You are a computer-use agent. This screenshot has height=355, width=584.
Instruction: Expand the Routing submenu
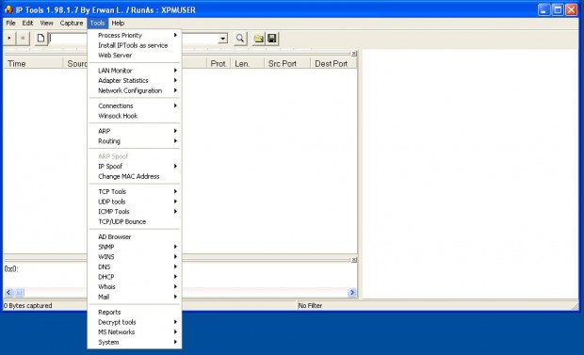click(x=135, y=141)
